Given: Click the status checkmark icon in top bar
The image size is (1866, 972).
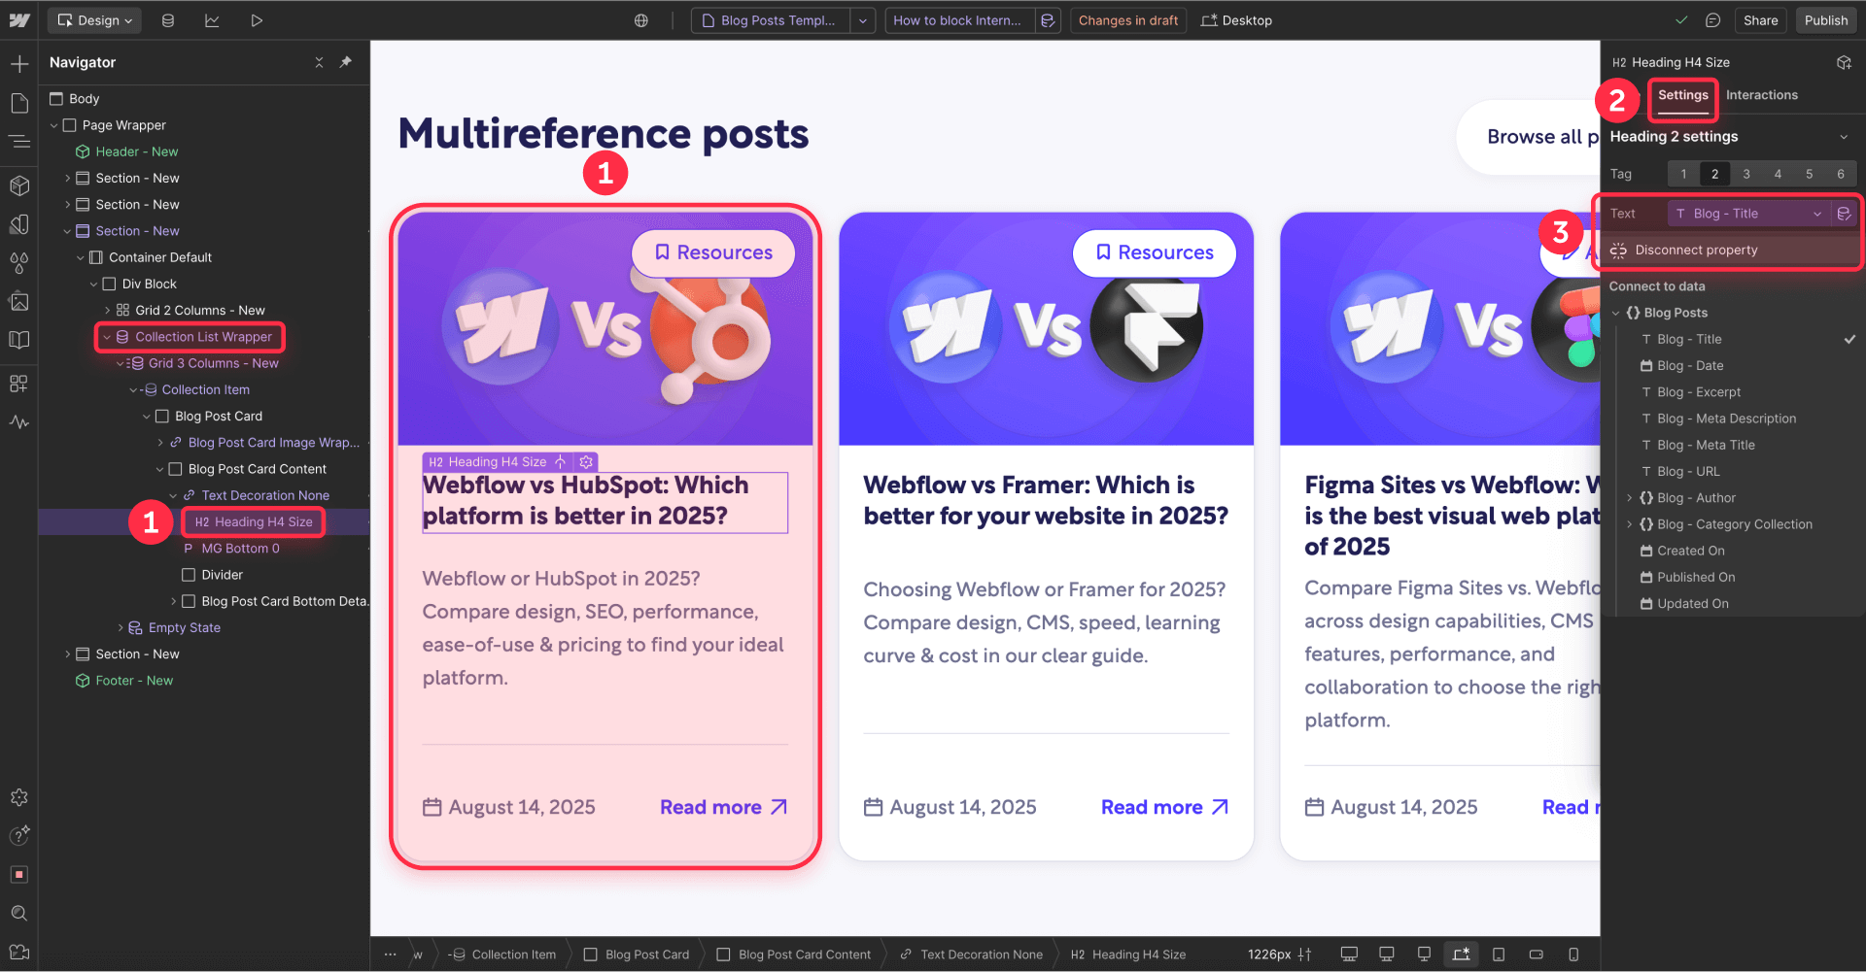Looking at the screenshot, I should tap(1682, 20).
